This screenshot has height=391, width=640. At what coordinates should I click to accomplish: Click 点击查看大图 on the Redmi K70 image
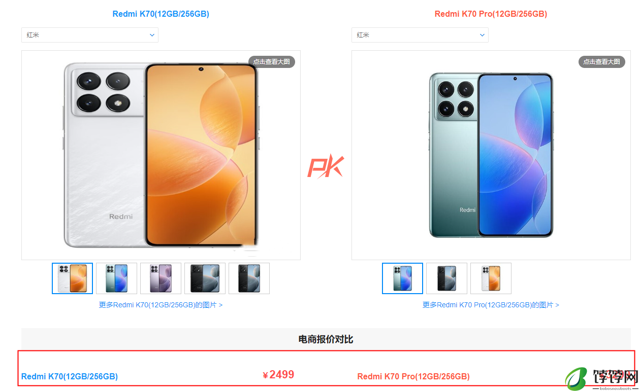pyautogui.click(x=272, y=62)
